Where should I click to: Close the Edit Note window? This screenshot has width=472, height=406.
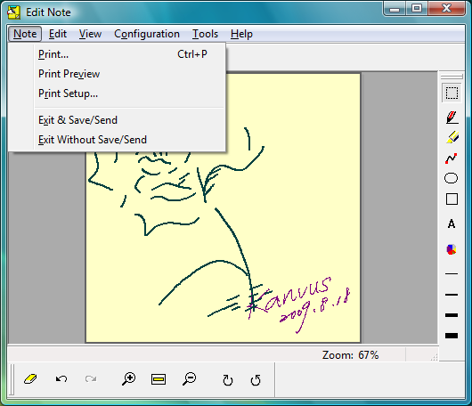coord(446,8)
